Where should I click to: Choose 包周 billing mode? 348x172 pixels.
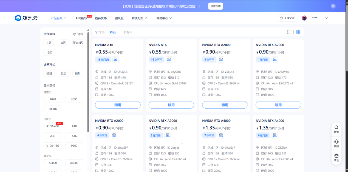[x=63, y=74]
